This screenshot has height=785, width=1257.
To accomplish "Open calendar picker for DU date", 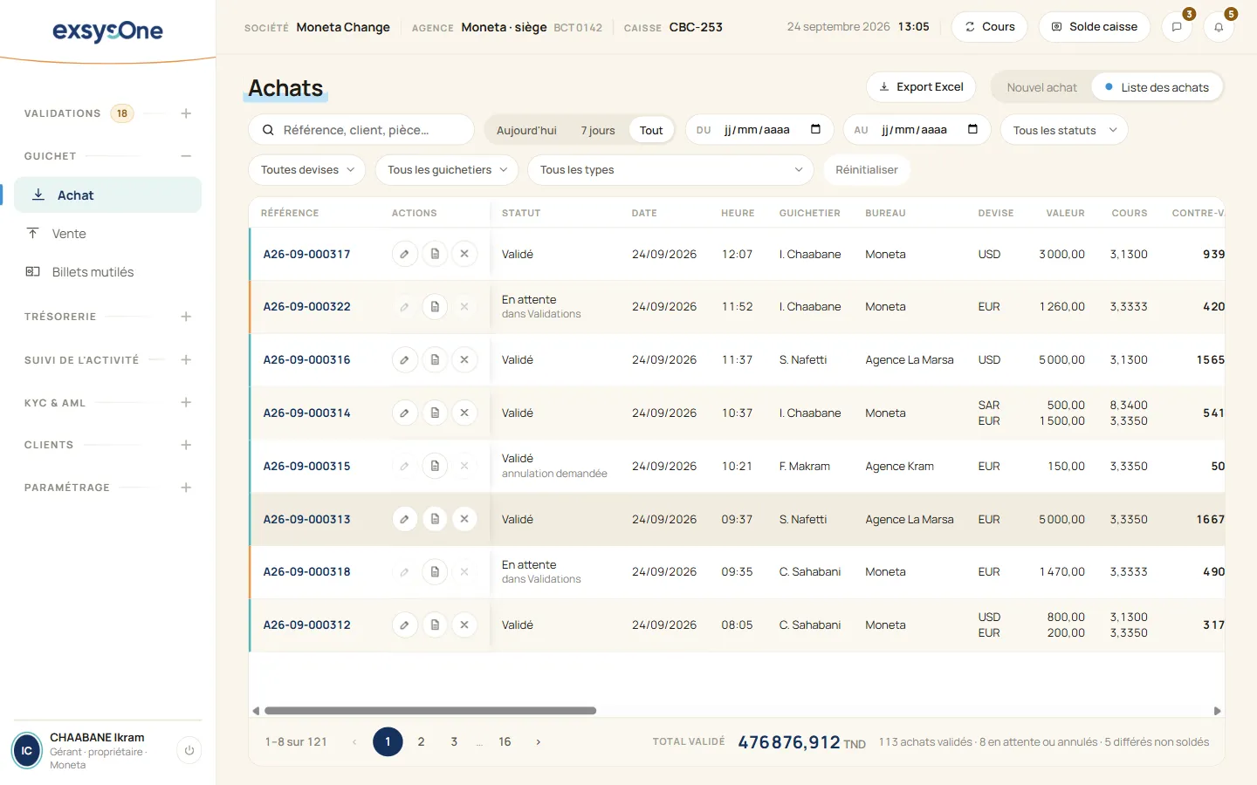I will 815,130.
